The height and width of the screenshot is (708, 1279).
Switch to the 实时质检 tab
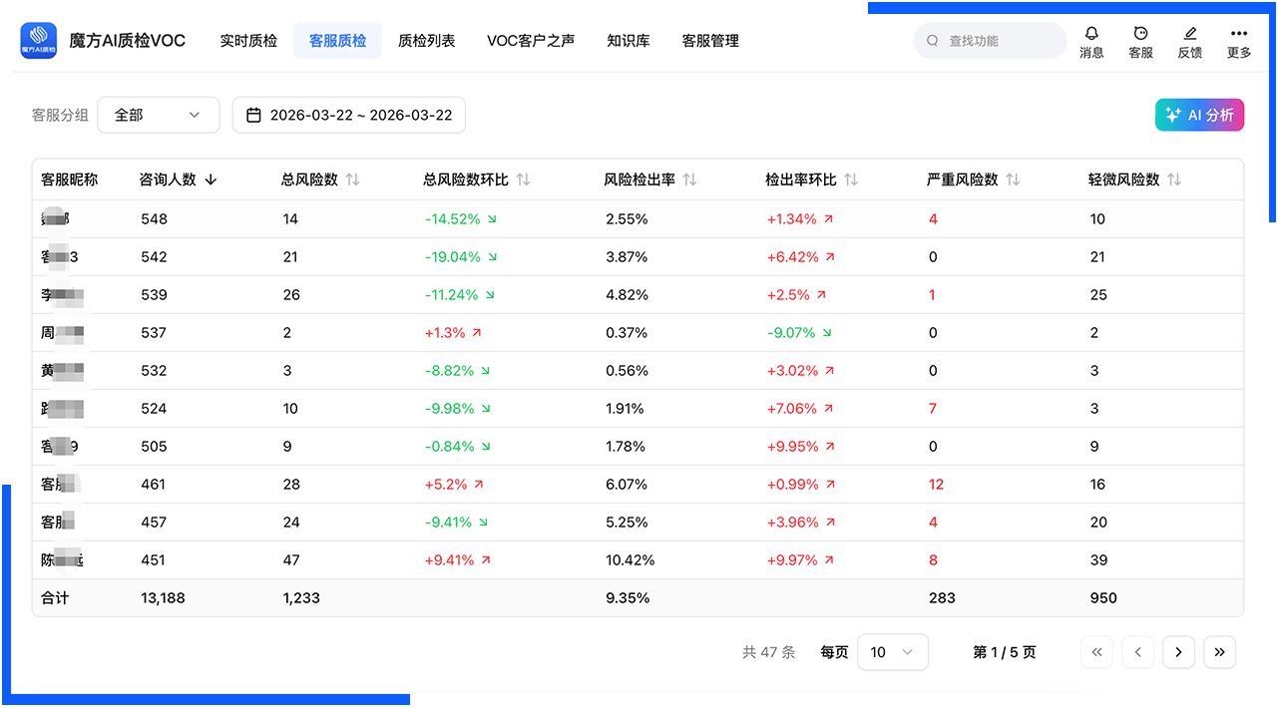coord(248,41)
